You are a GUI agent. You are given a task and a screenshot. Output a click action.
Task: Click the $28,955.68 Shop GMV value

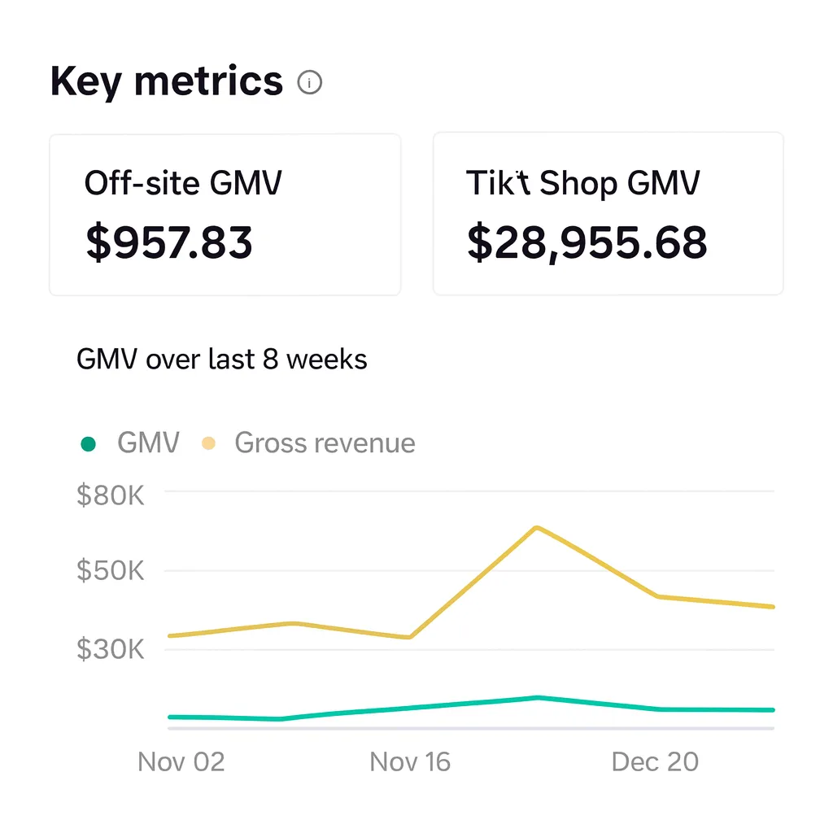(x=587, y=242)
